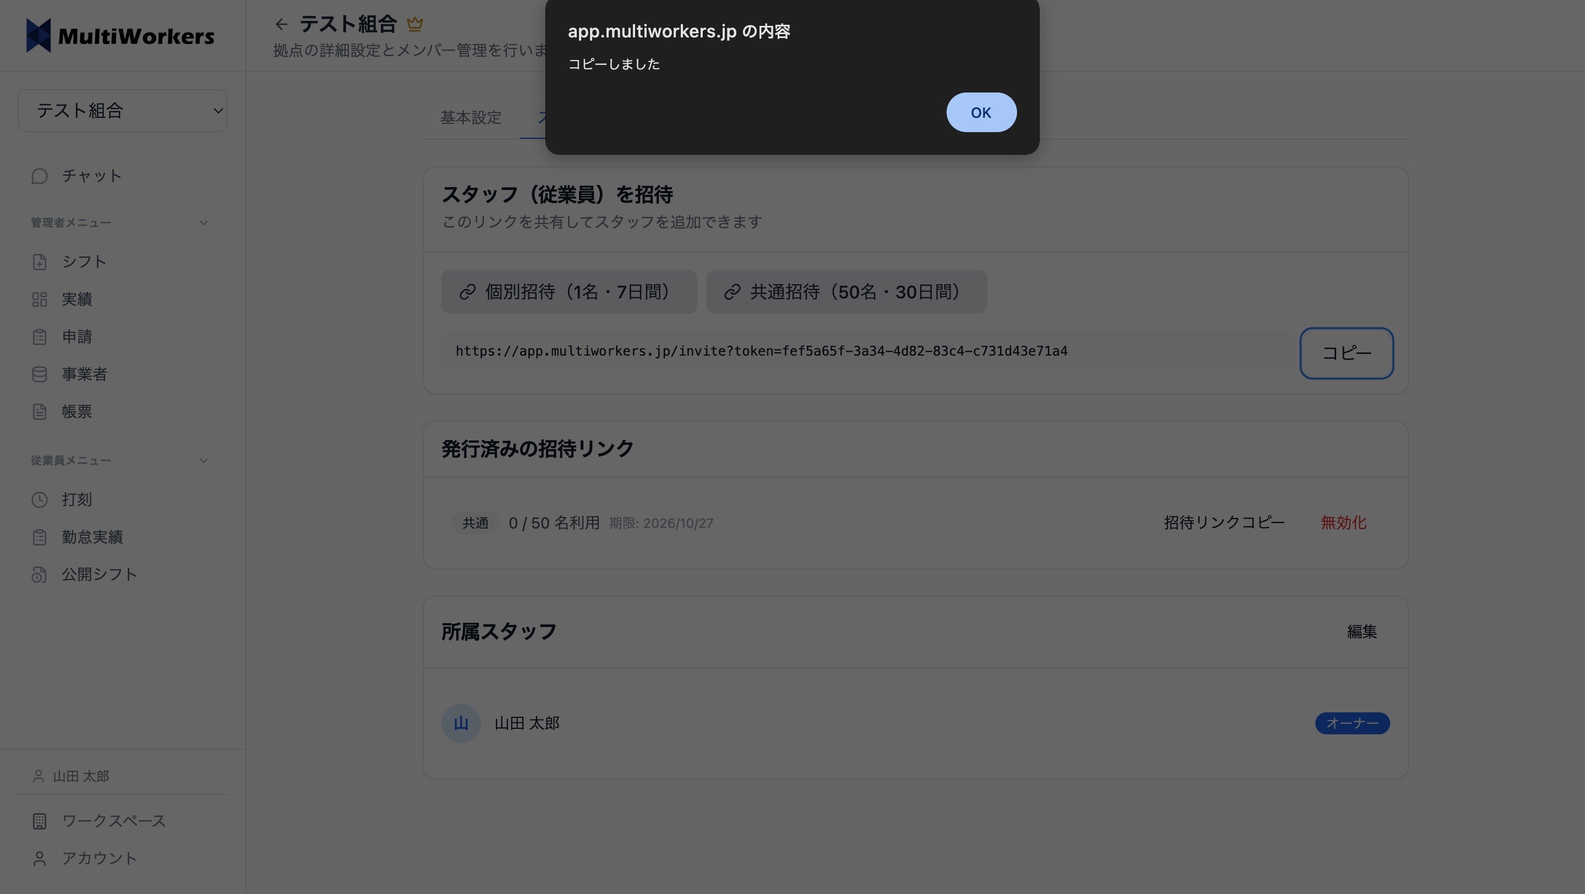This screenshot has height=894, width=1585.
Task: Click the 0 / 50 名利用 text
Action: pyautogui.click(x=554, y=523)
